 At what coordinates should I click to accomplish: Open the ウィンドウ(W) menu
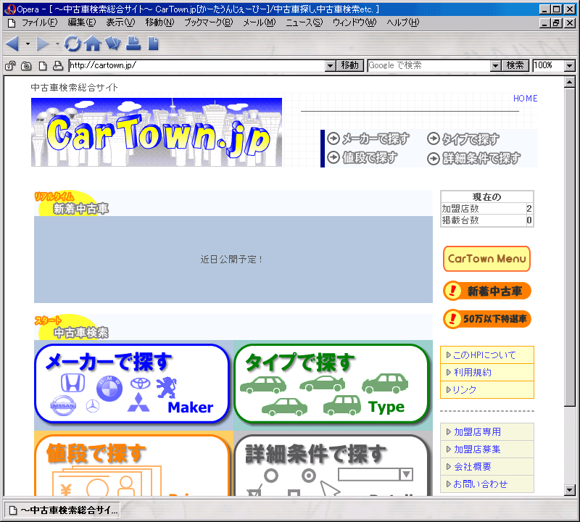(355, 22)
